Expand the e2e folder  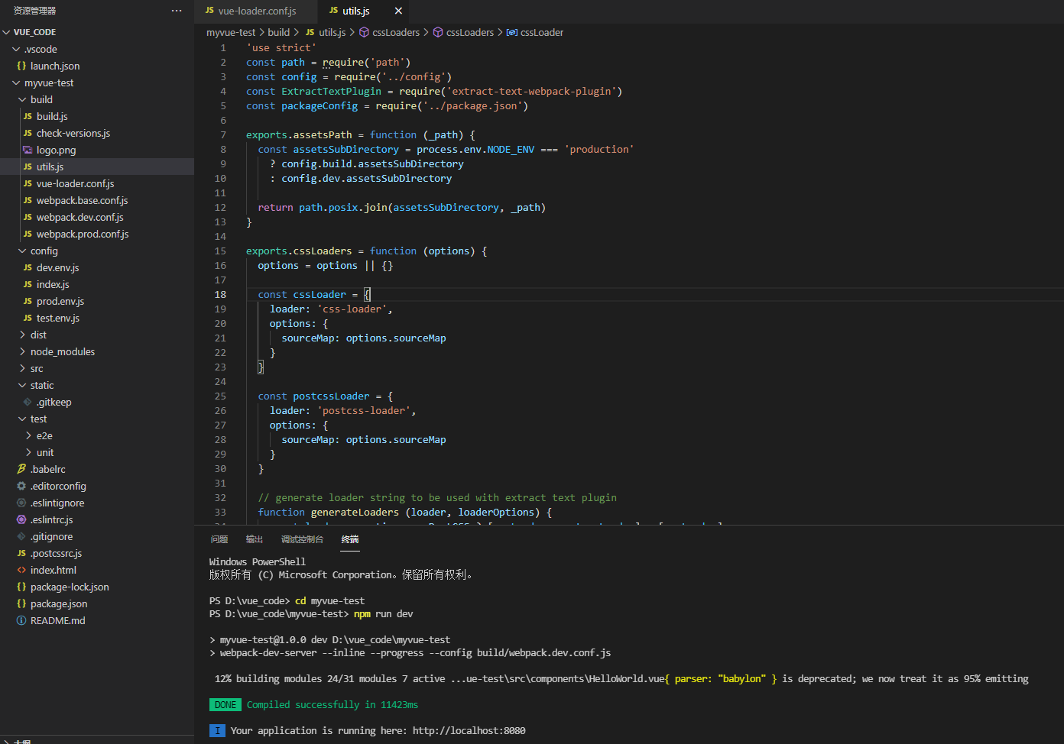(97, 435)
